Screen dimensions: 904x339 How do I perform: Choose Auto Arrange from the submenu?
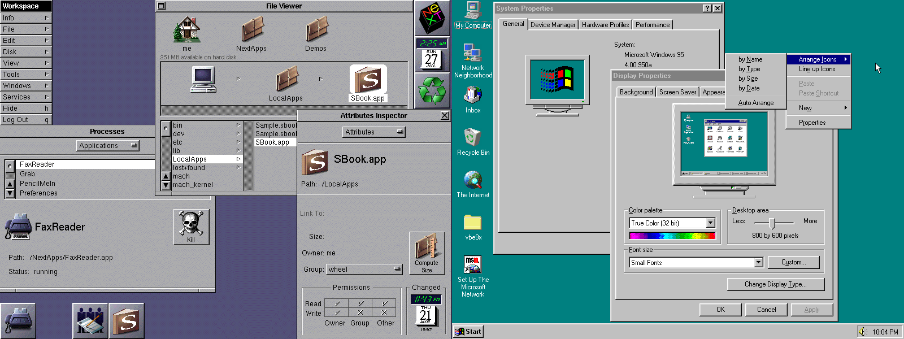click(x=756, y=103)
